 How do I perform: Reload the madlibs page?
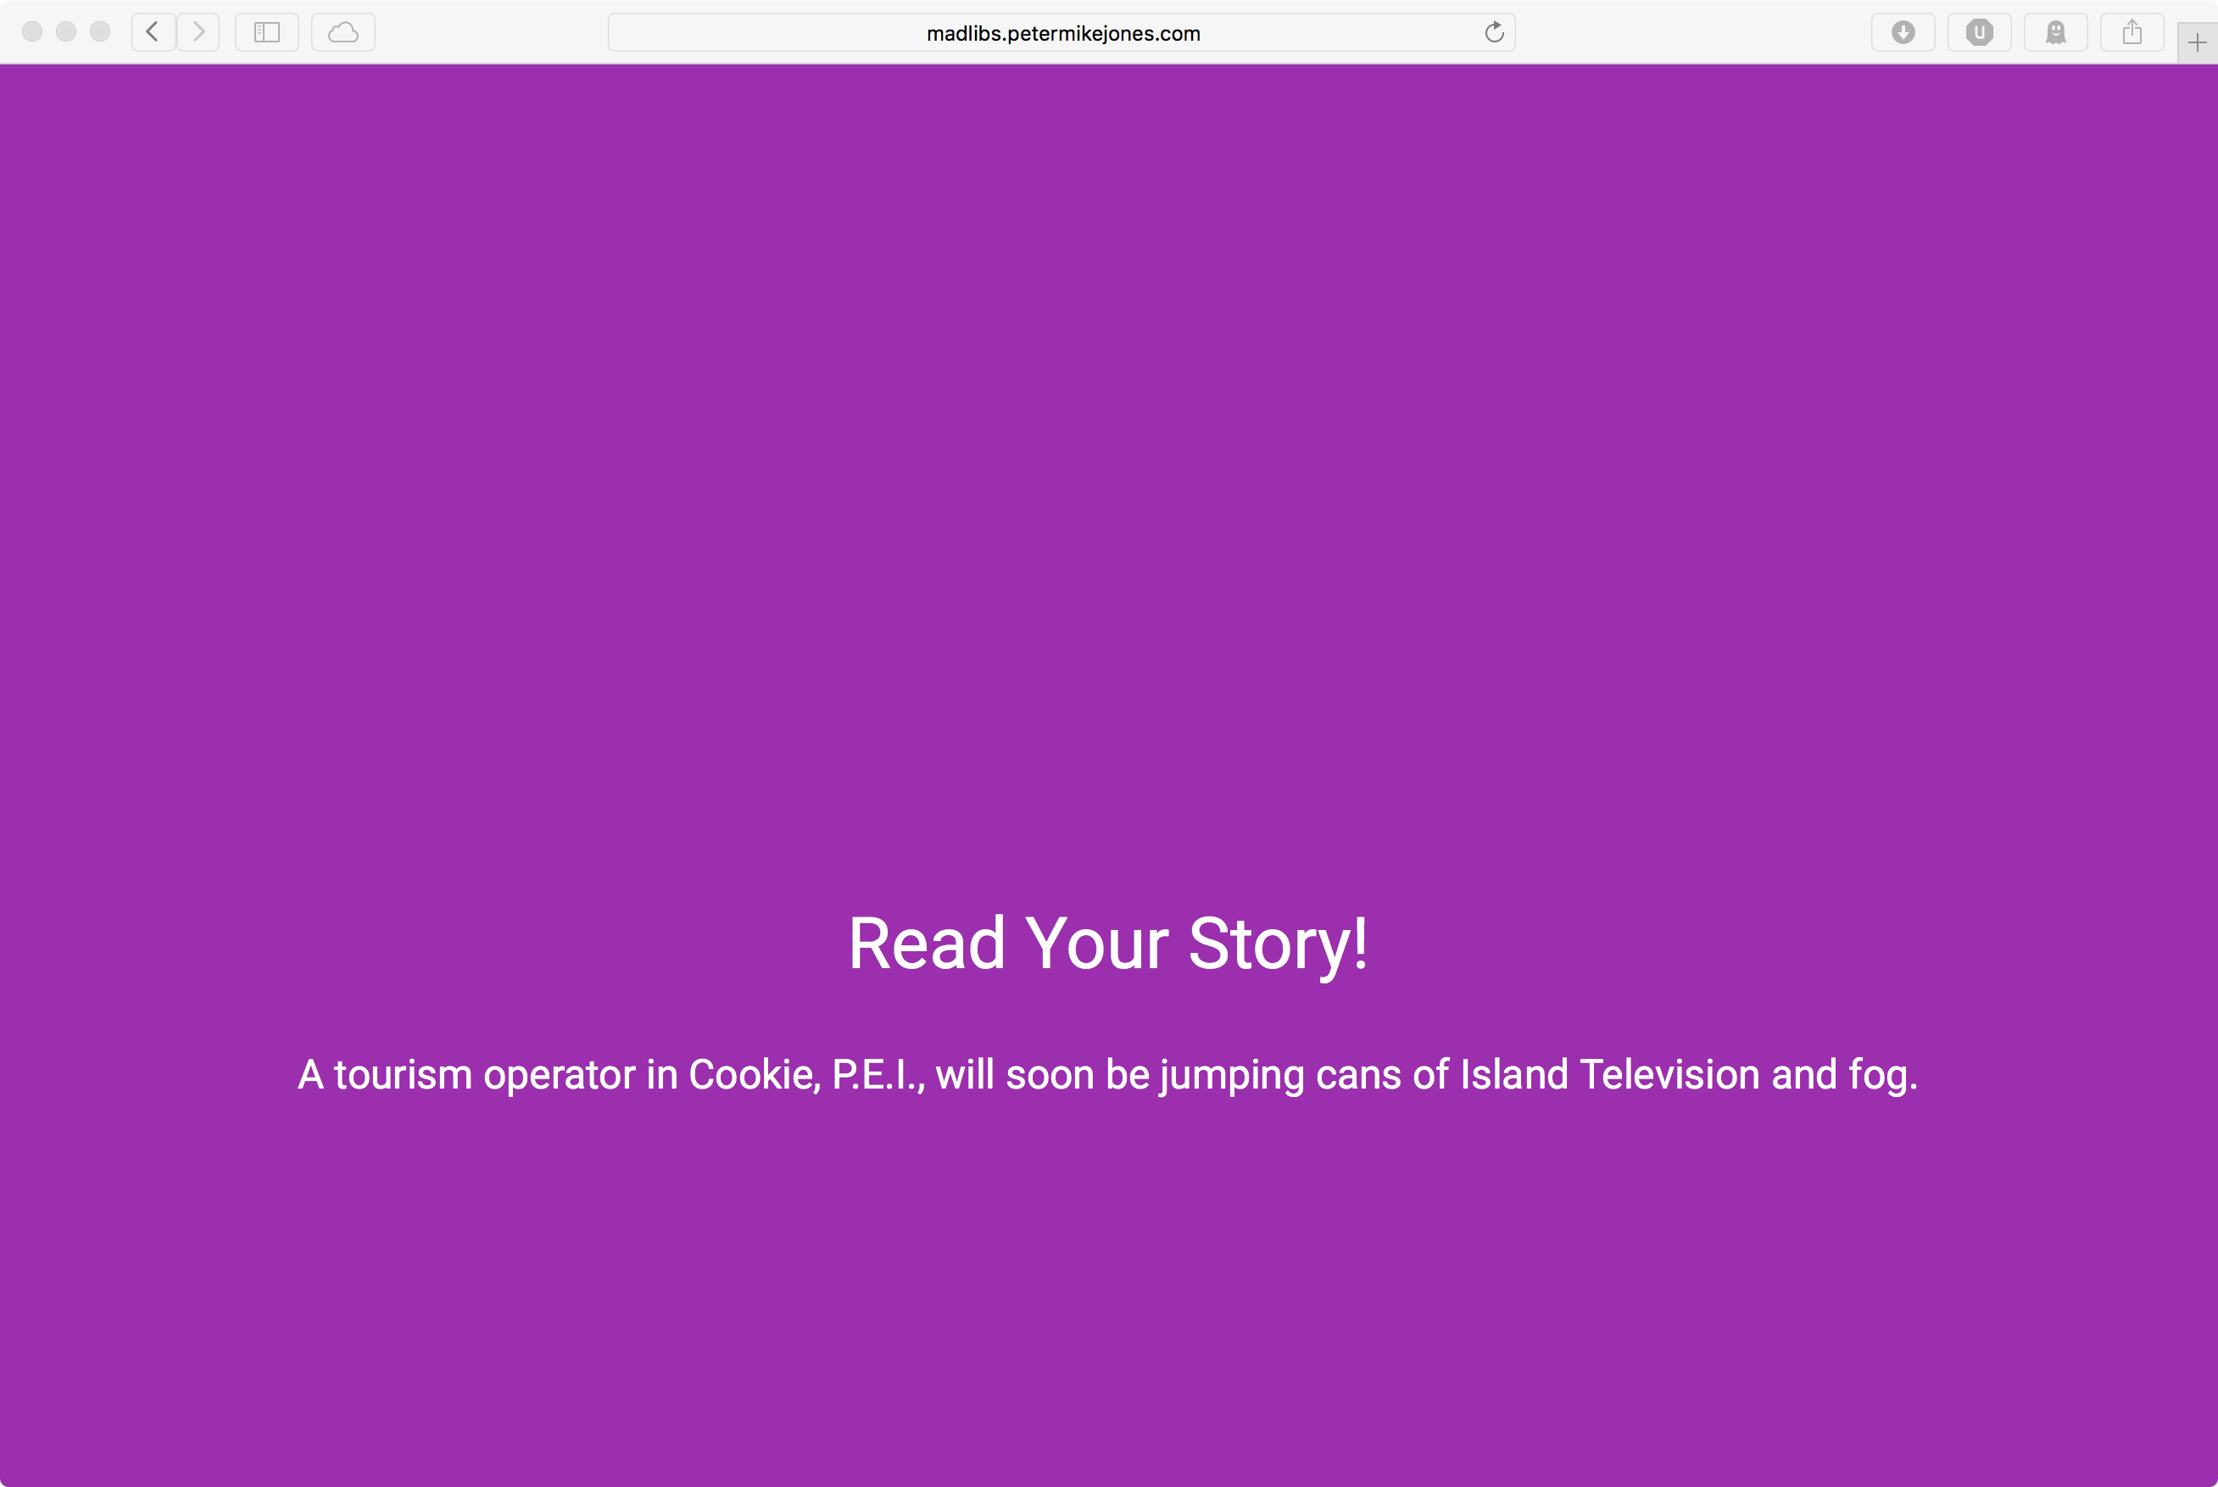1494,32
